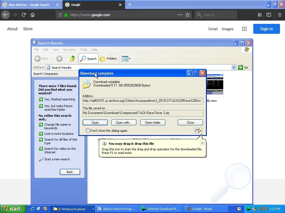Click the browser Forward arrow button

point(15,15)
